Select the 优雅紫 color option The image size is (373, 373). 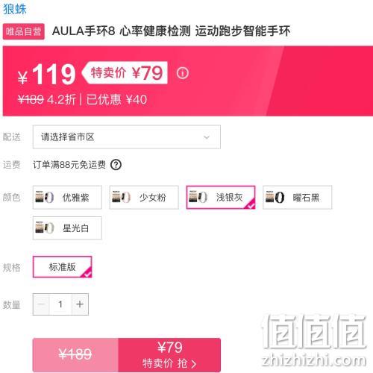(67, 198)
